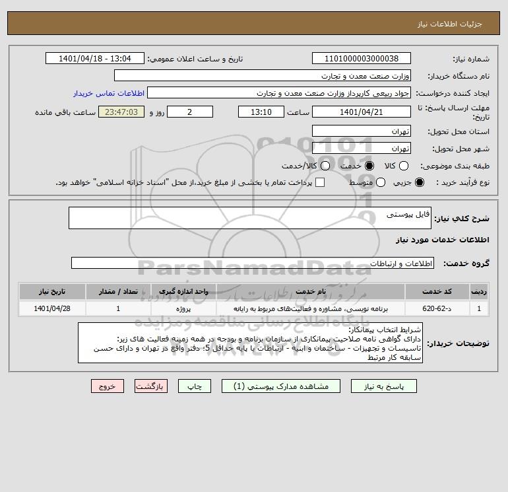Click the بازگشت back button
This screenshot has height=492, width=508.
click(151, 386)
